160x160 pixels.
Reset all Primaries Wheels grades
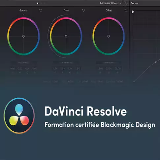click(x=126, y=3)
